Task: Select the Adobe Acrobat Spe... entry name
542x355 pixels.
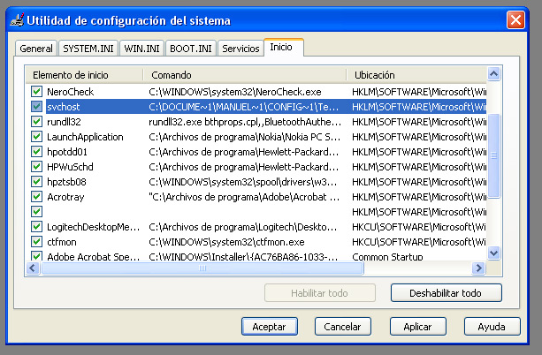Action: [94, 257]
